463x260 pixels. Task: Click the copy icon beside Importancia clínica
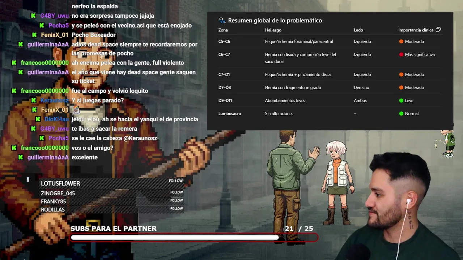click(x=438, y=30)
